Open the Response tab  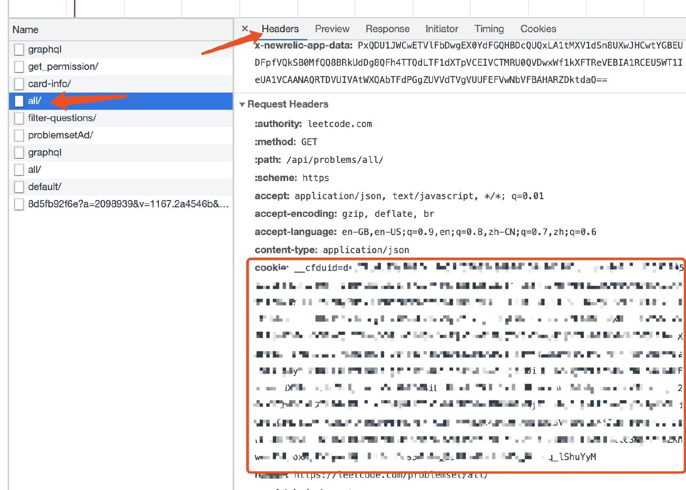pos(387,29)
